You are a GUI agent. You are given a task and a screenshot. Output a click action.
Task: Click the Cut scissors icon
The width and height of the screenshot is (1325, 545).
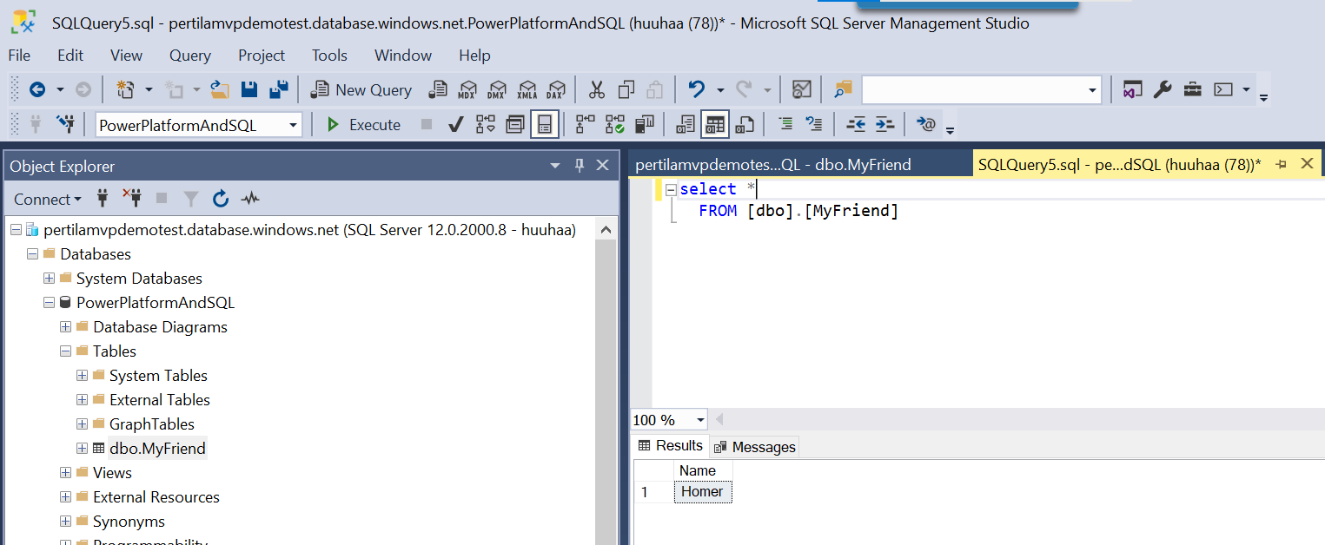coord(597,89)
